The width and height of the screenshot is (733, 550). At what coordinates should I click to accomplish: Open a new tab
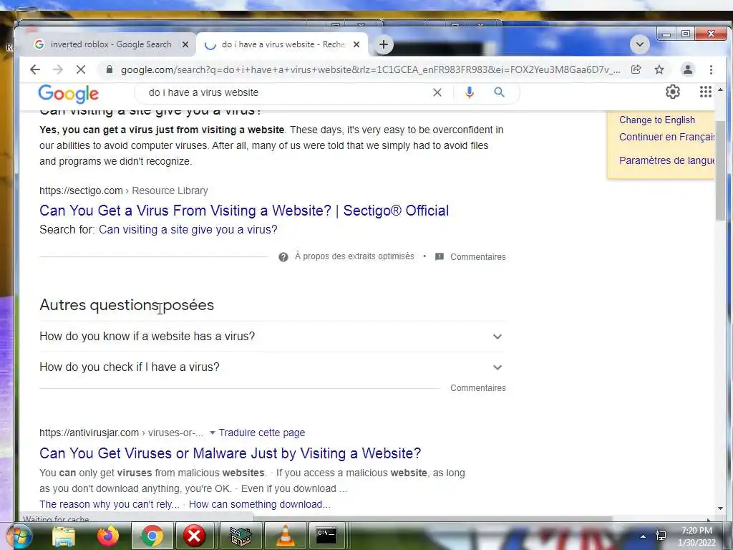pos(384,44)
